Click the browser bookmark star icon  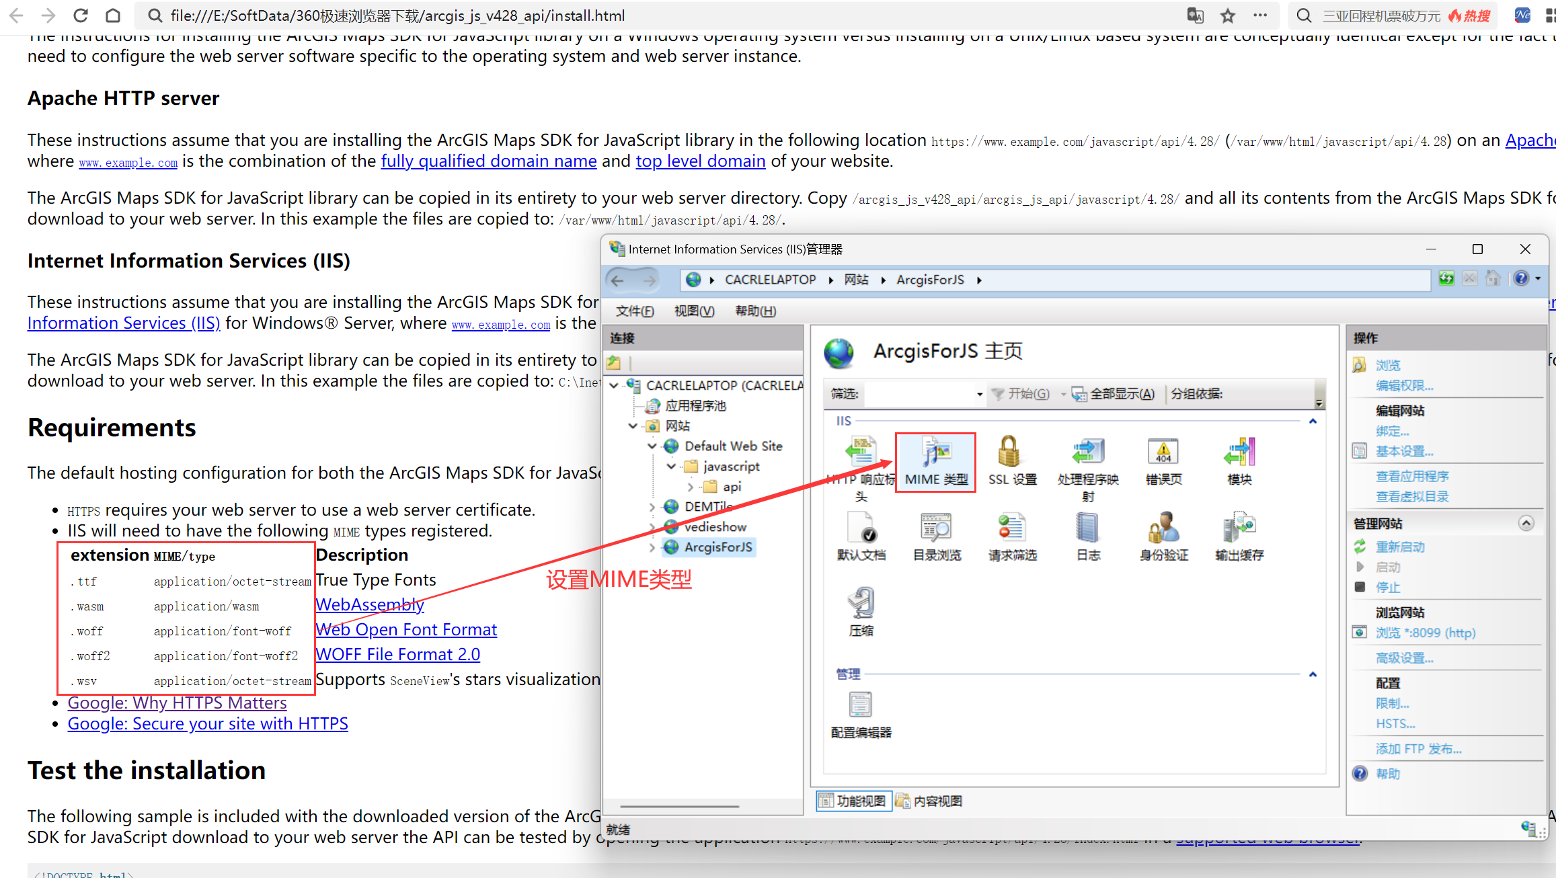(x=1228, y=16)
